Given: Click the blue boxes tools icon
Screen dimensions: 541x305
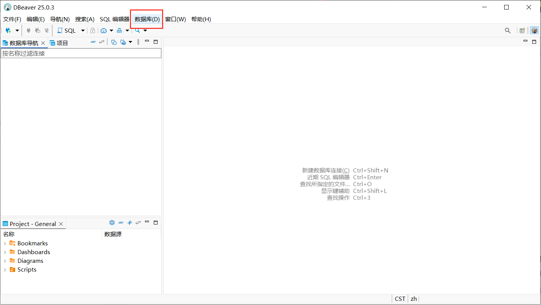Looking at the screenshot, I should point(119,30).
